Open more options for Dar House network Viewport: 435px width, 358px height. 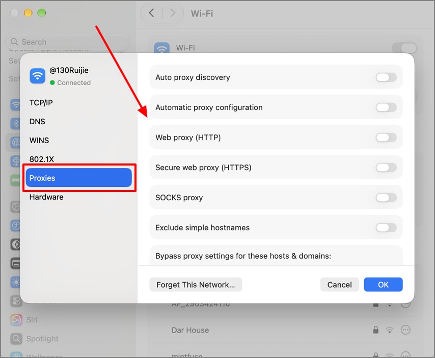(x=405, y=330)
